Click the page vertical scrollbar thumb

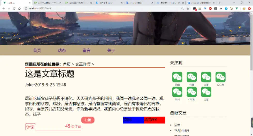tap(251, 42)
